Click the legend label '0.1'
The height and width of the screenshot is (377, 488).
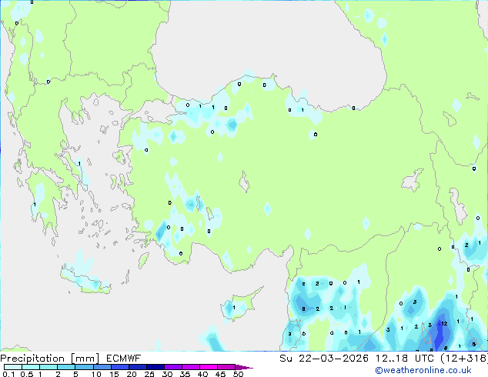click(8, 374)
